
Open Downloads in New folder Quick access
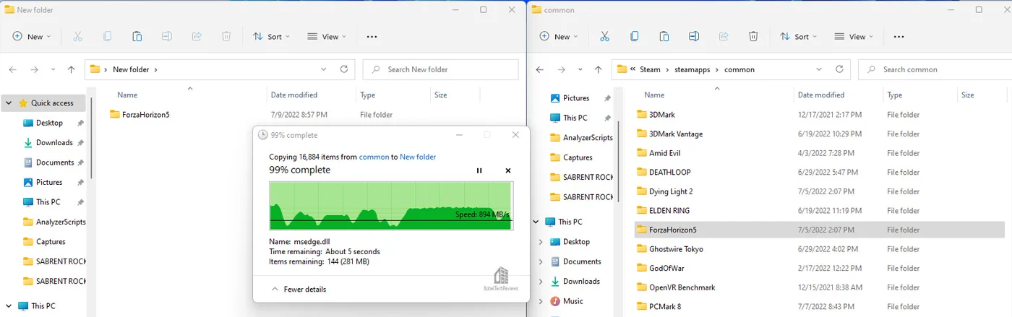coord(54,142)
